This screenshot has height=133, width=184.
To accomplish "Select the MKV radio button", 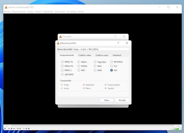I will pos(79,70).
